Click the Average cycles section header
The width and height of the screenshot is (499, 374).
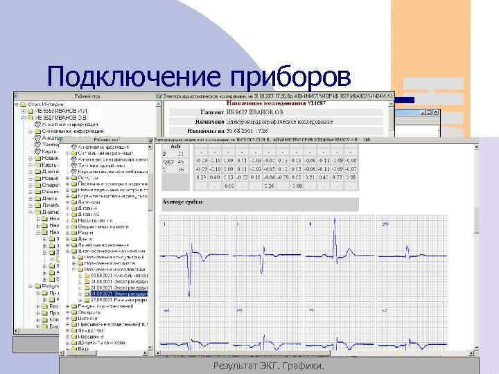click(x=260, y=204)
